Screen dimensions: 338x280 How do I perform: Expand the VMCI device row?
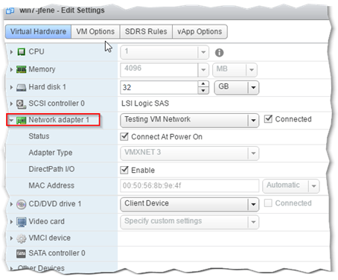point(11,238)
